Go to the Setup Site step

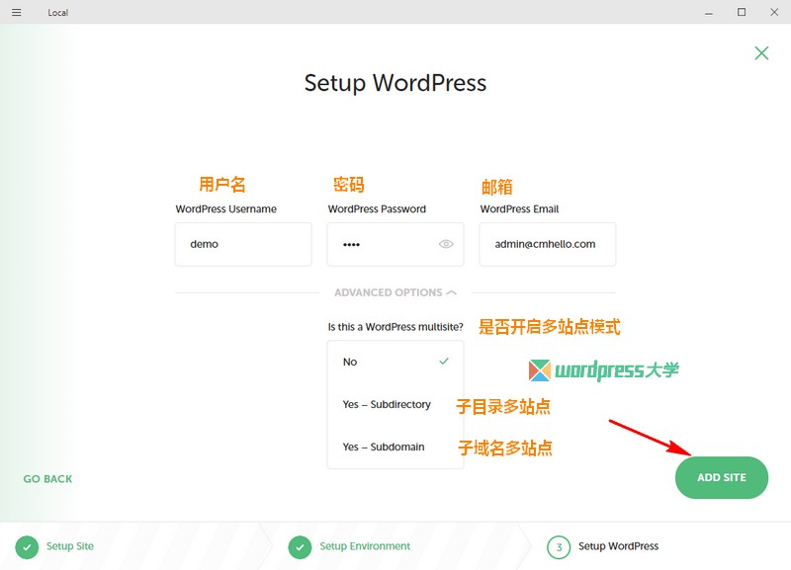(70, 546)
